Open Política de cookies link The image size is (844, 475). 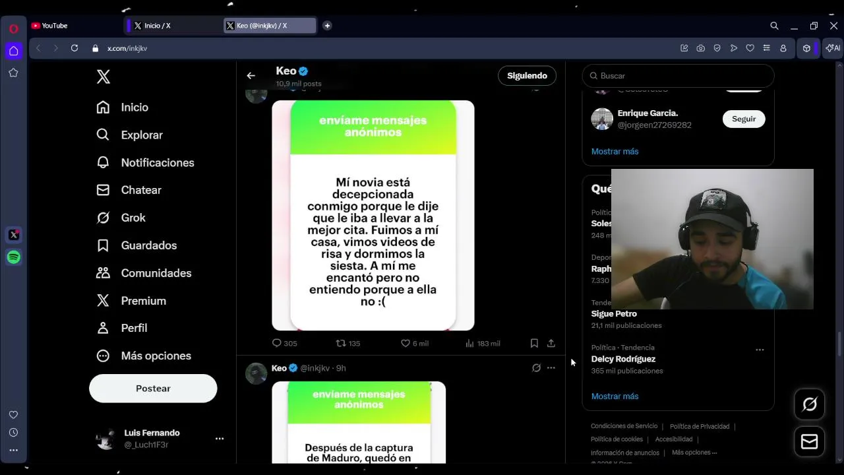[x=617, y=439]
